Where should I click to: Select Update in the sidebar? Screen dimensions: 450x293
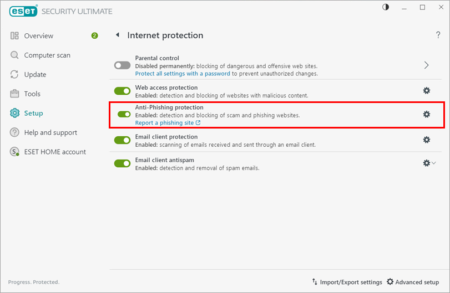[35, 75]
